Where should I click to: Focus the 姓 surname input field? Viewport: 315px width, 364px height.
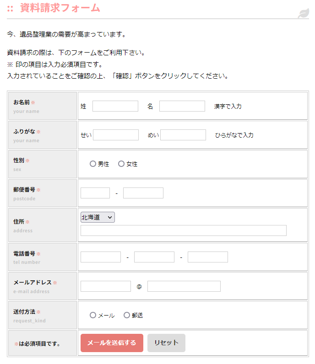[115, 106]
